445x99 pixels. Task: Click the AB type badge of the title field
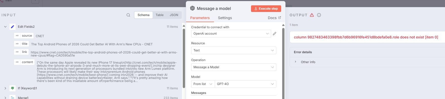click(17, 44)
